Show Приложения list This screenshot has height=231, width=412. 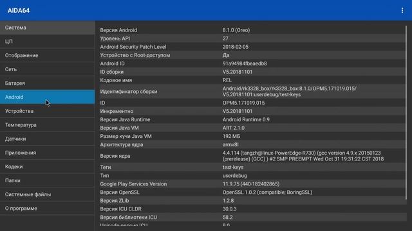[47, 153]
